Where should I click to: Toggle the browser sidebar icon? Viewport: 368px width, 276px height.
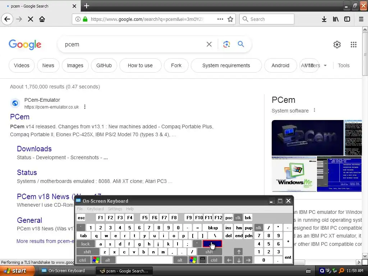(x=347, y=19)
